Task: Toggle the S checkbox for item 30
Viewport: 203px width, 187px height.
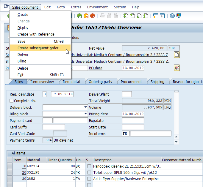Action: pos(89,179)
